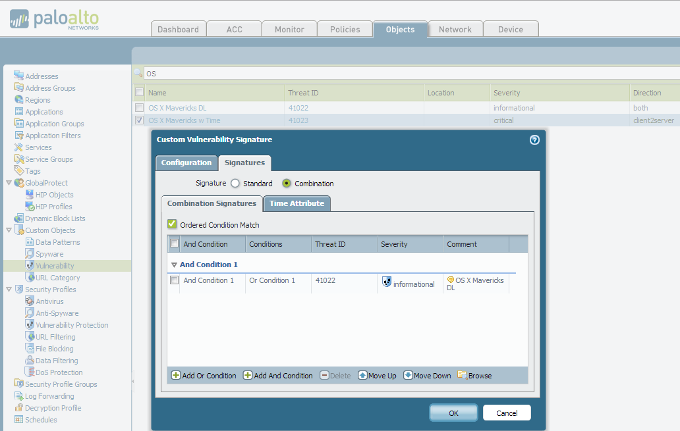Screen dimensions: 680x431
Task: Click in the search field containing OS
Action: pyautogui.click(x=411, y=74)
